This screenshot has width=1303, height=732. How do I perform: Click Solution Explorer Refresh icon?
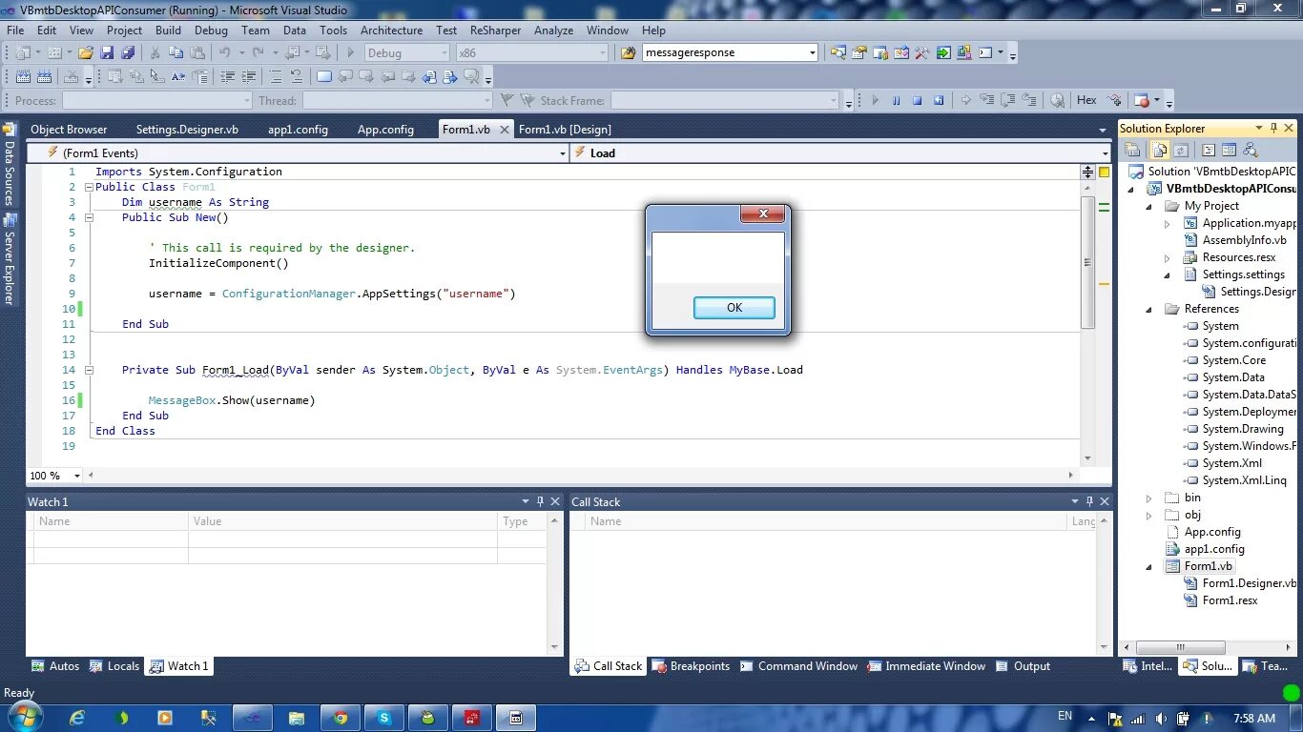1181,150
